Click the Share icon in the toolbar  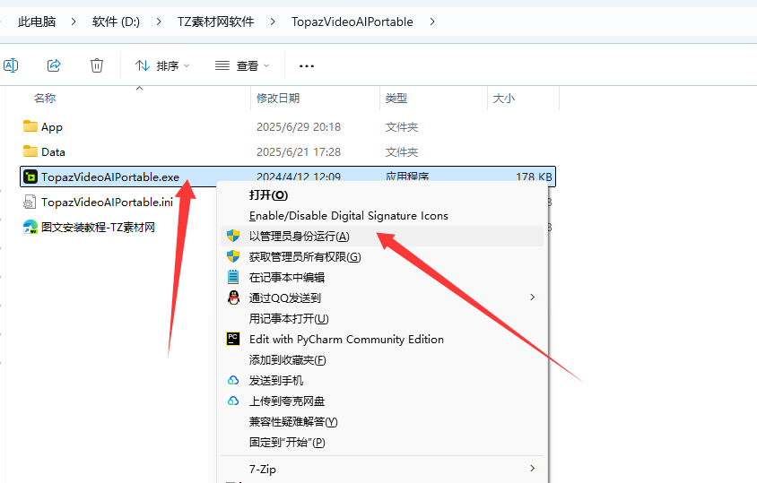click(x=54, y=65)
